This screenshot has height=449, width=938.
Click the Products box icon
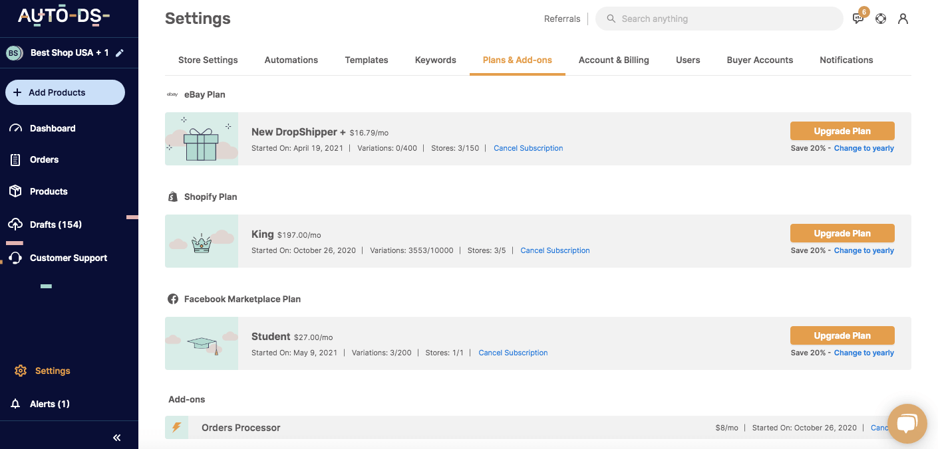pos(15,191)
